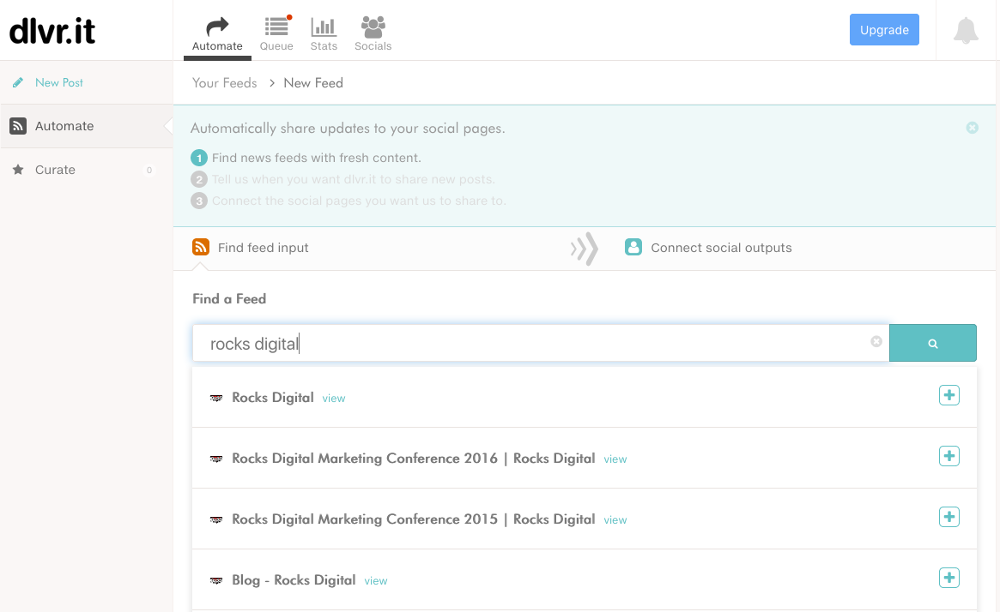Viewport: 1000px width, 612px height.
Task: Click the favicon of Blog - Rocks Digital
Action: [x=216, y=581]
